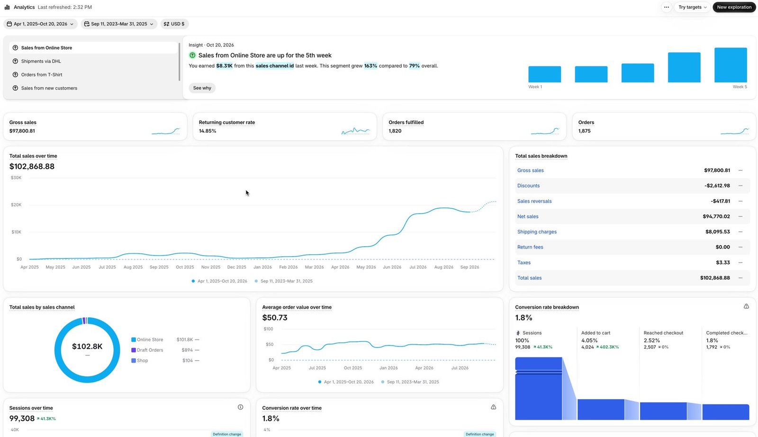Click the up-arrow icon beside Orders from T-Shirt
The image size is (758, 437).
[x=15, y=75]
